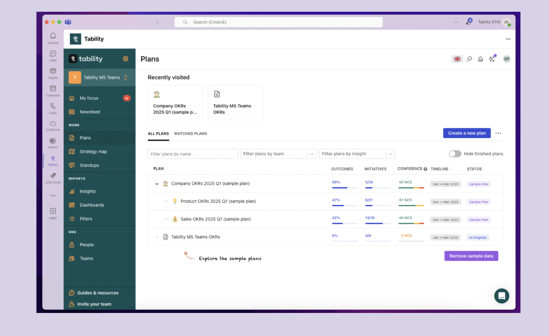This screenshot has width=549, height=336.
Task: Select Dashboards from the Reports section
Action: [x=91, y=205]
